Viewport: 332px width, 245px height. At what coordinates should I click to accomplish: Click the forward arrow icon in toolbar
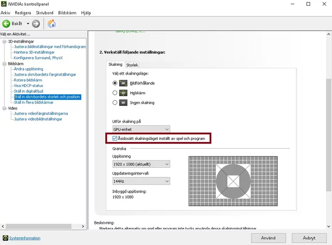[x=36, y=23]
